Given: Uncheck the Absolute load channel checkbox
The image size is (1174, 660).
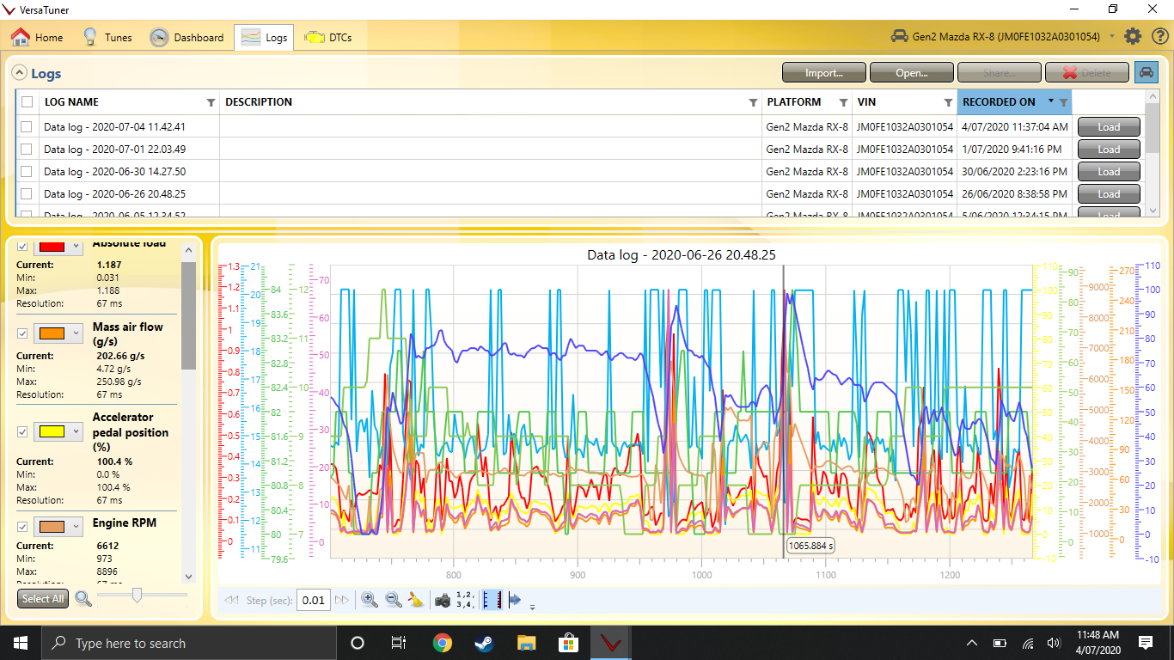Looking at the screenshot, I should (23, 246).
